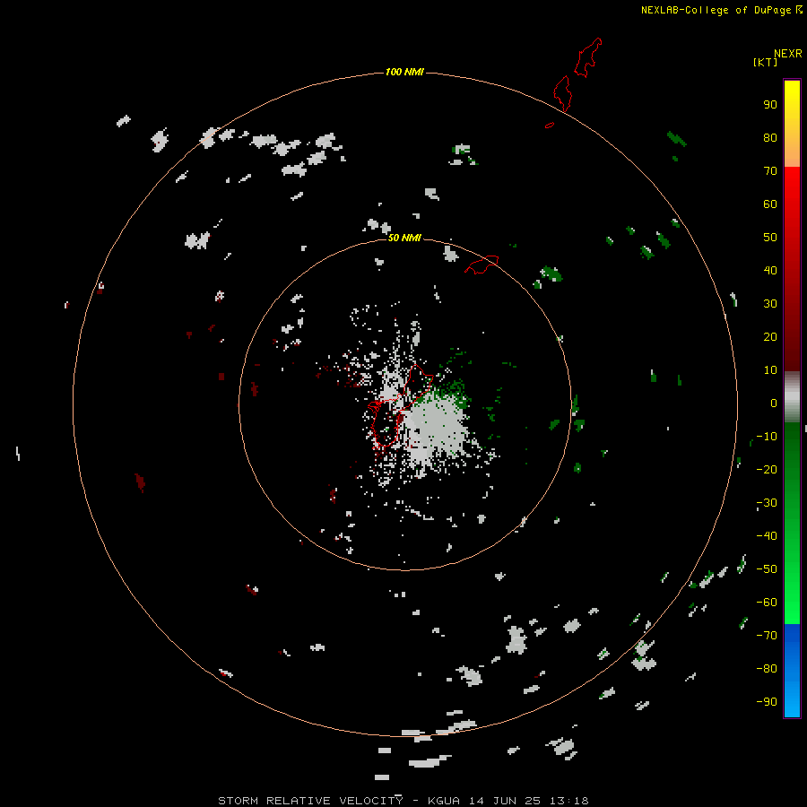This screenshot has height=807, width=807.
Task: Click the red island outline on 50 NMI ring
Action: tap(482, 265)
